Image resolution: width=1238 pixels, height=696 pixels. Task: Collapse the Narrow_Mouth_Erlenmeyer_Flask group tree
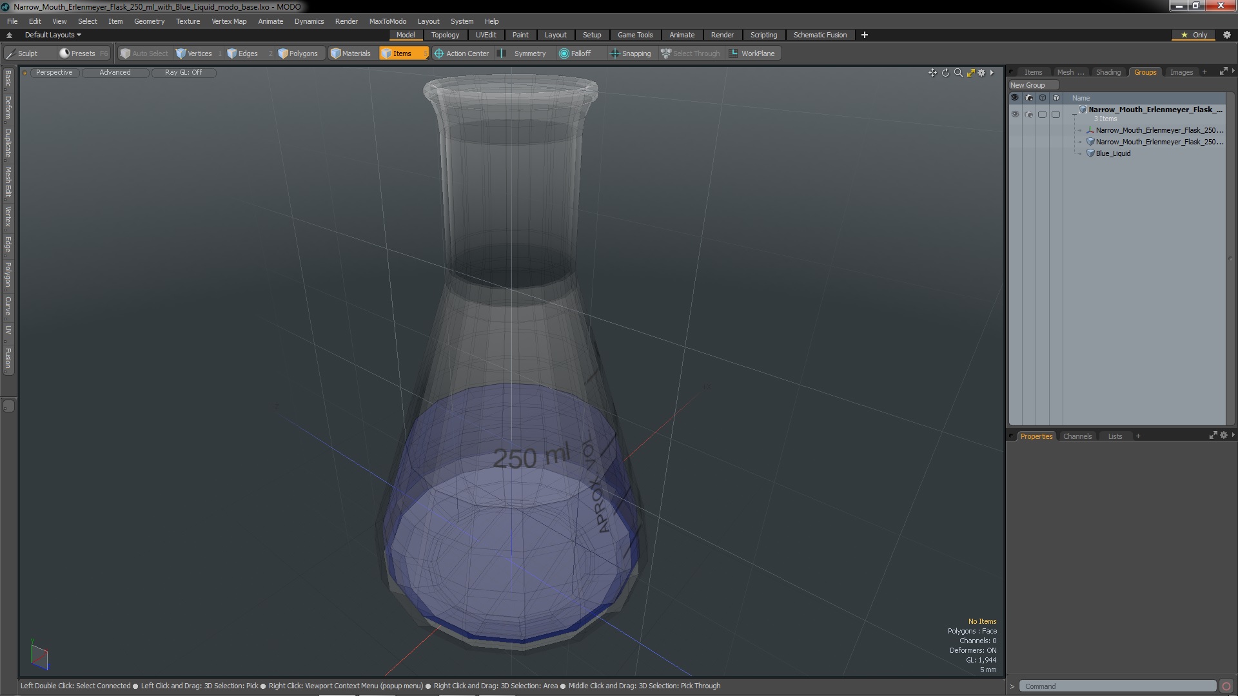point(1075,113)
